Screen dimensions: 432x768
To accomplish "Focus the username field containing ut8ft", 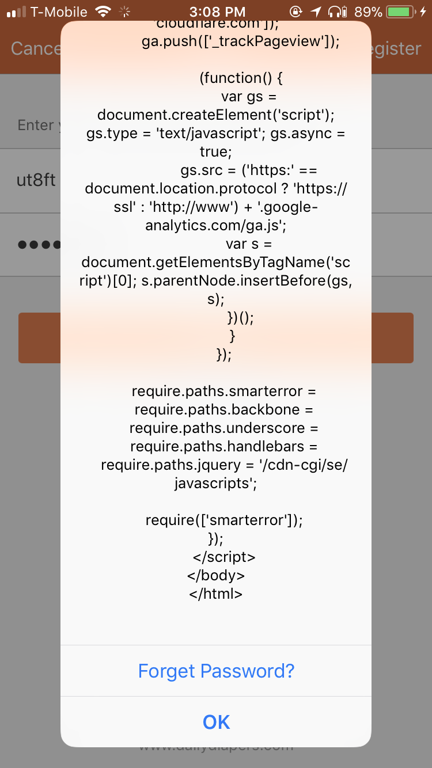I will (32, 181).
